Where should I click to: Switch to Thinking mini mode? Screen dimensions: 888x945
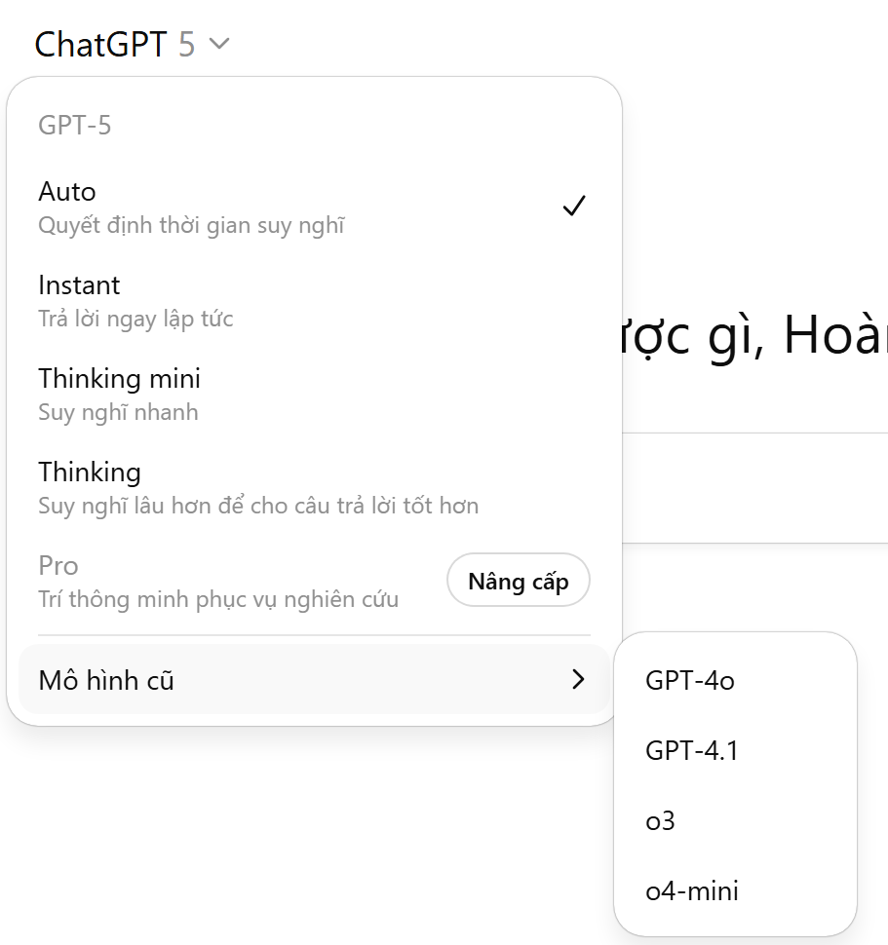click(x=119, y=378)
